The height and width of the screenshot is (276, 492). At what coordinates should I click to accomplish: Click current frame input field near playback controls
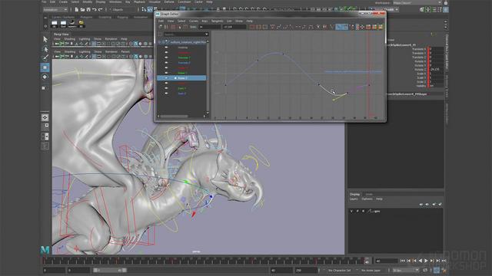point(386,261)
